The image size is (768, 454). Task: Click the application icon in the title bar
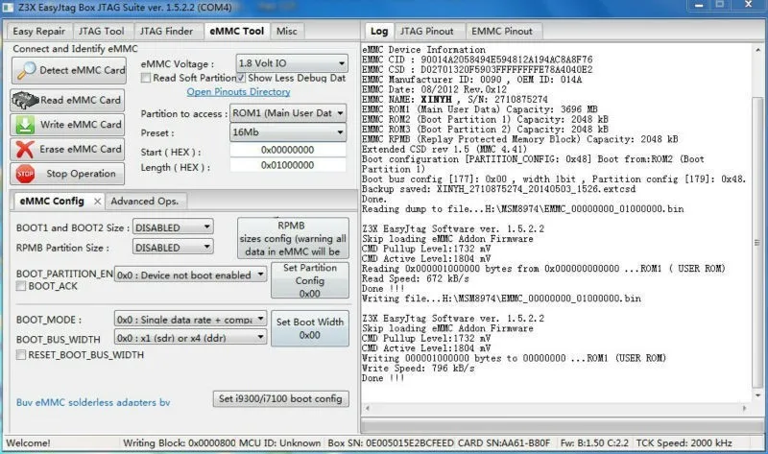[8, 8]
